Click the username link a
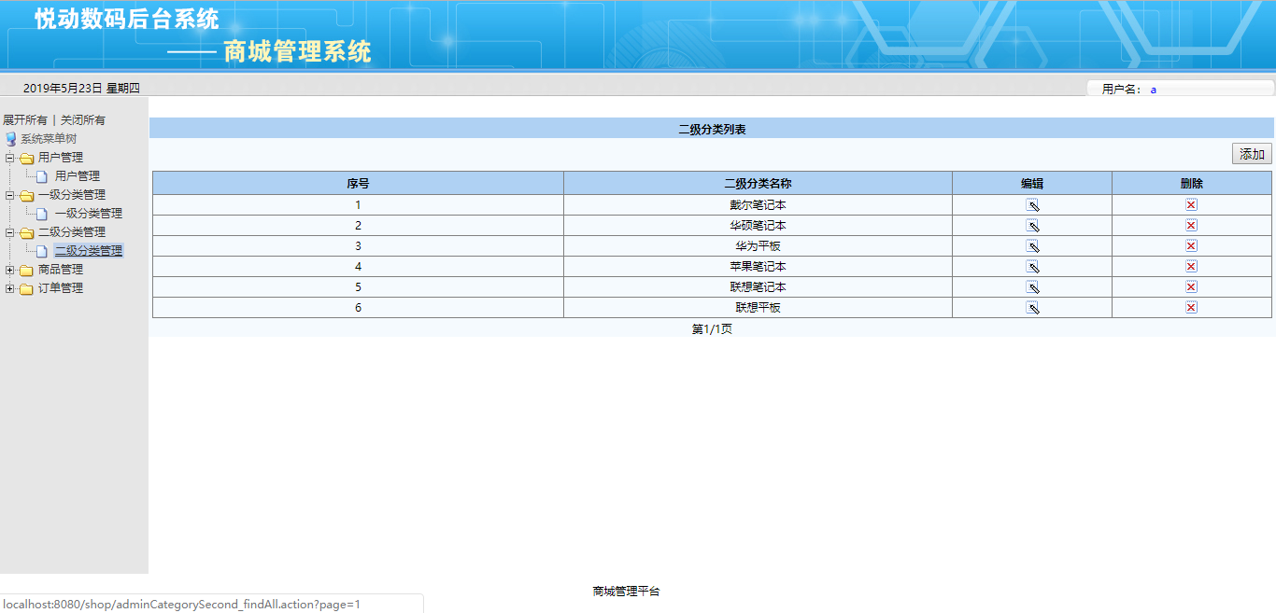Image resolution: width=1276 pixels, height=613 pixels. point(1154,90)
